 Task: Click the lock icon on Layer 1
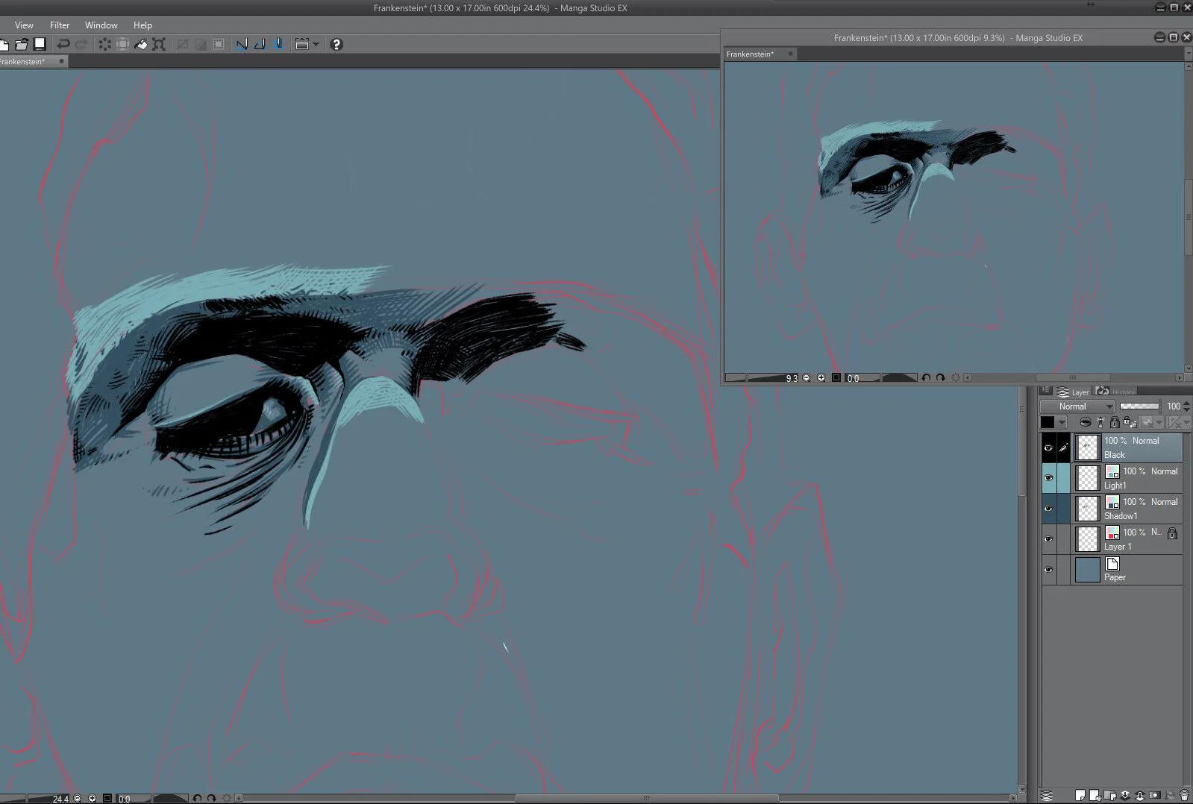point(1172,533)
